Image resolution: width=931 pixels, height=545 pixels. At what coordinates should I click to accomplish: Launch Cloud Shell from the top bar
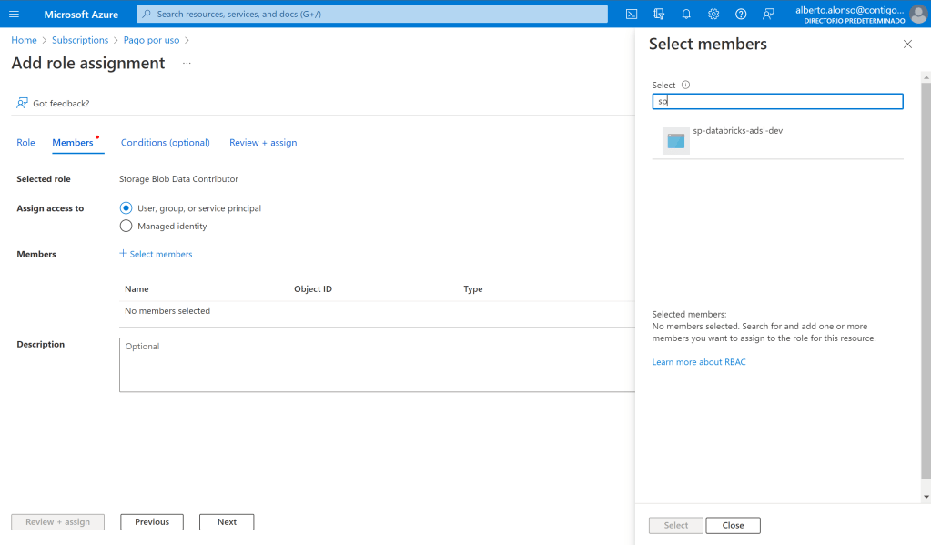(632, 14)
